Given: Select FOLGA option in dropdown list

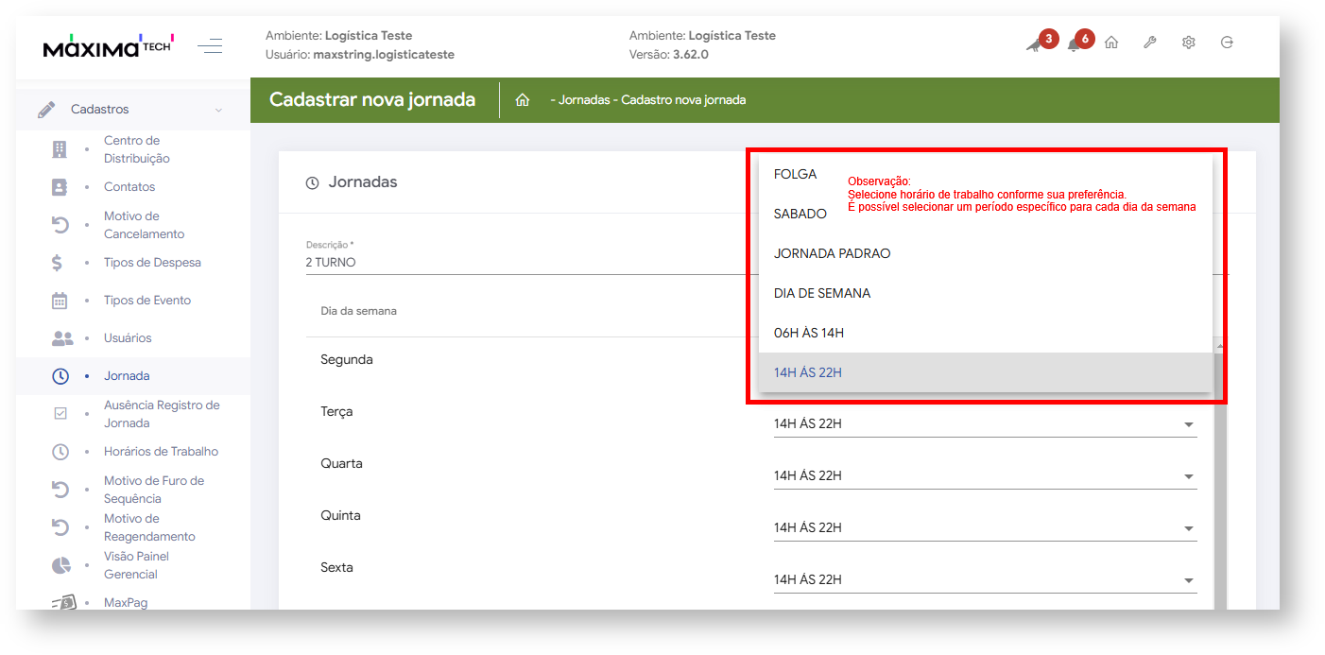Looking at the screenshot, I should pyautogui.click(x=795, y=175).
